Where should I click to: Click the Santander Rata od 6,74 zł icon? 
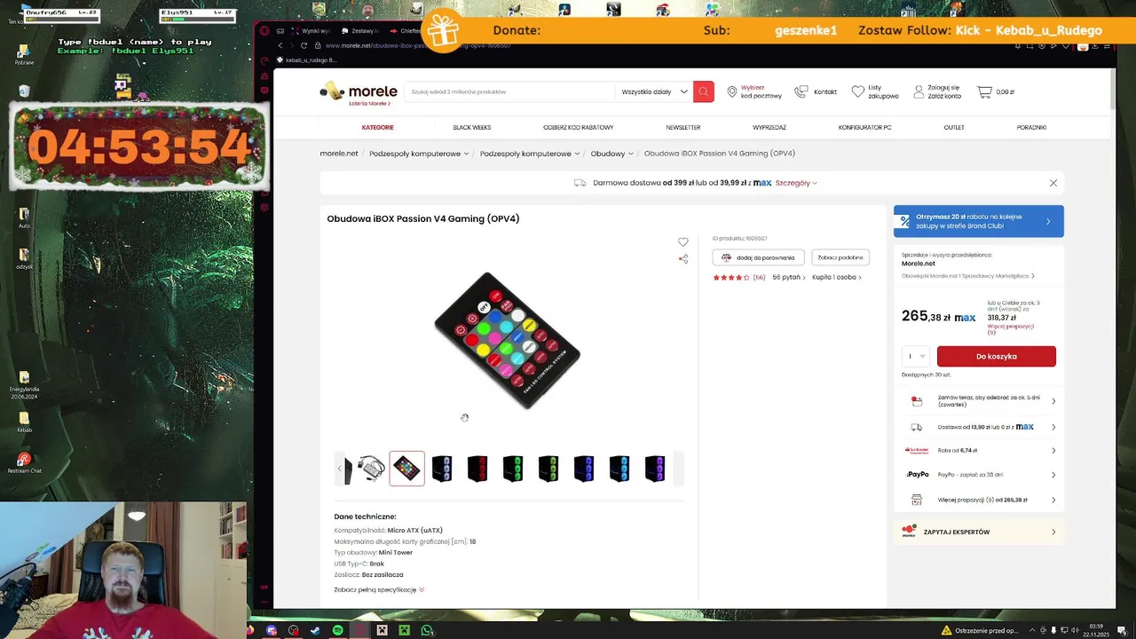916,450
